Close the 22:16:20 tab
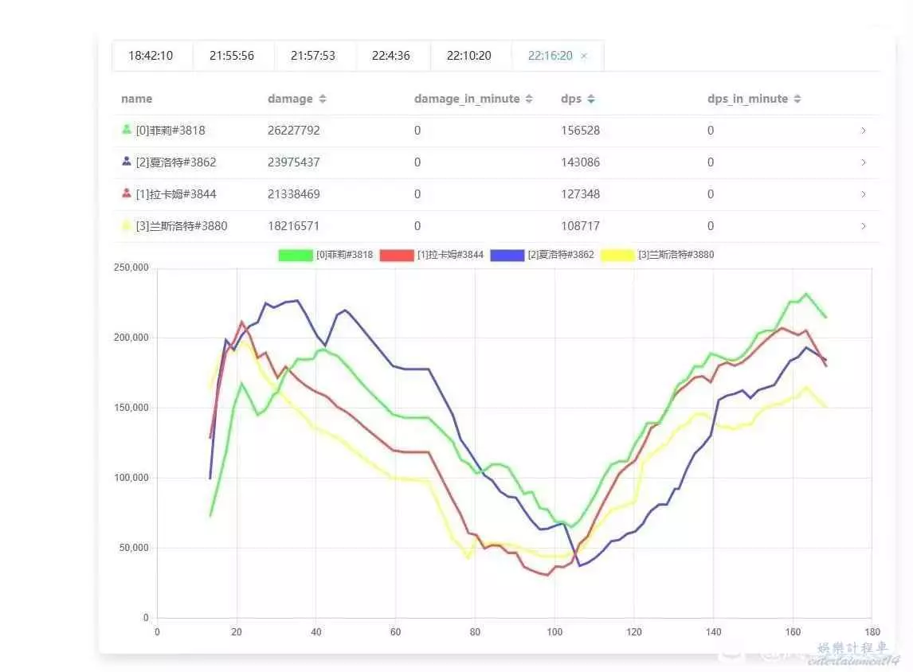913x672 pixels. (x=584, y=56)
